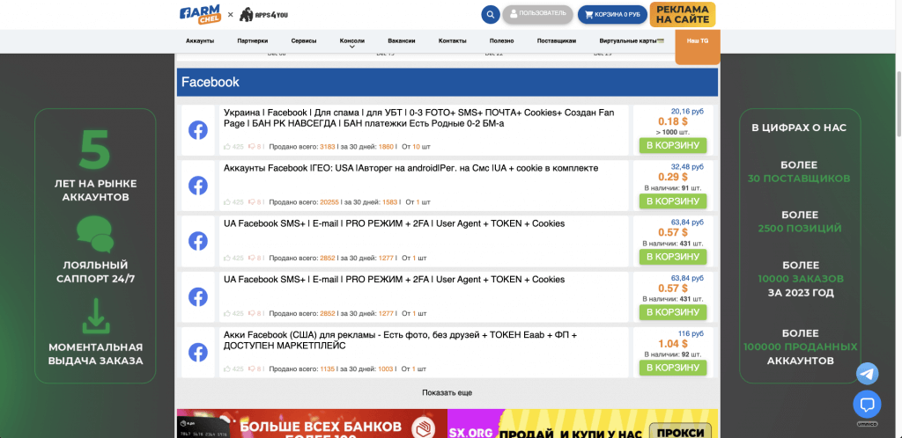Select the 116 руб price text

pyautogui.click(x=691, y=333)
